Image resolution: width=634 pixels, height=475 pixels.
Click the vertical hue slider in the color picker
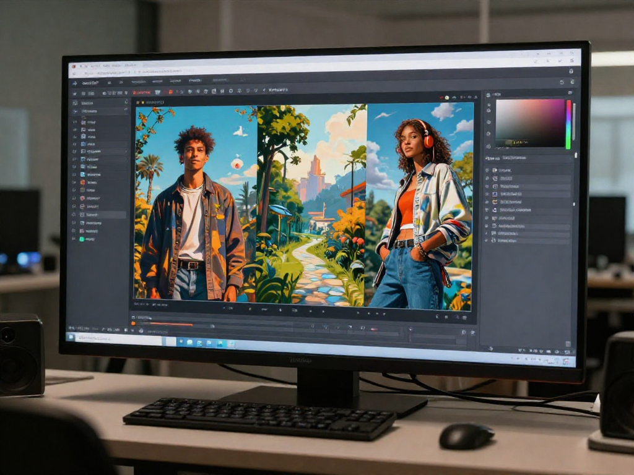[568, 126]
